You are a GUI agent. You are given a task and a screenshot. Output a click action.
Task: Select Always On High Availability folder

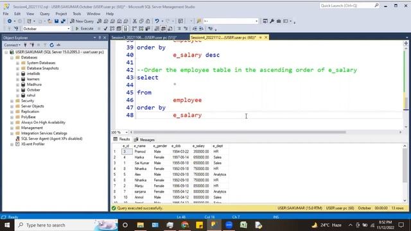pyautogui.click(x=43, y=123)
